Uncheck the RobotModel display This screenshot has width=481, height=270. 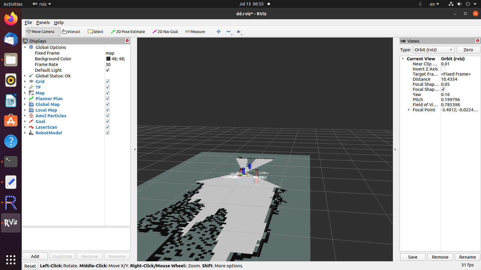(x=108, y=133)
